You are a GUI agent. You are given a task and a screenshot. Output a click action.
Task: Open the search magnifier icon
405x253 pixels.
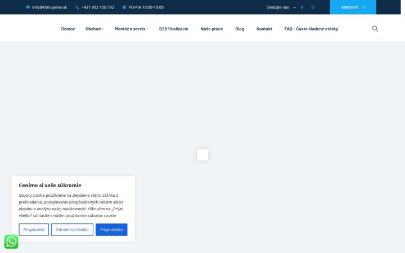coord(375,29)
